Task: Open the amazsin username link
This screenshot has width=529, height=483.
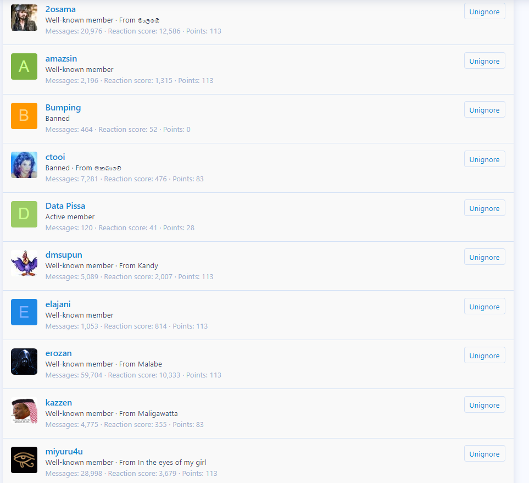Action: [61, 58]
